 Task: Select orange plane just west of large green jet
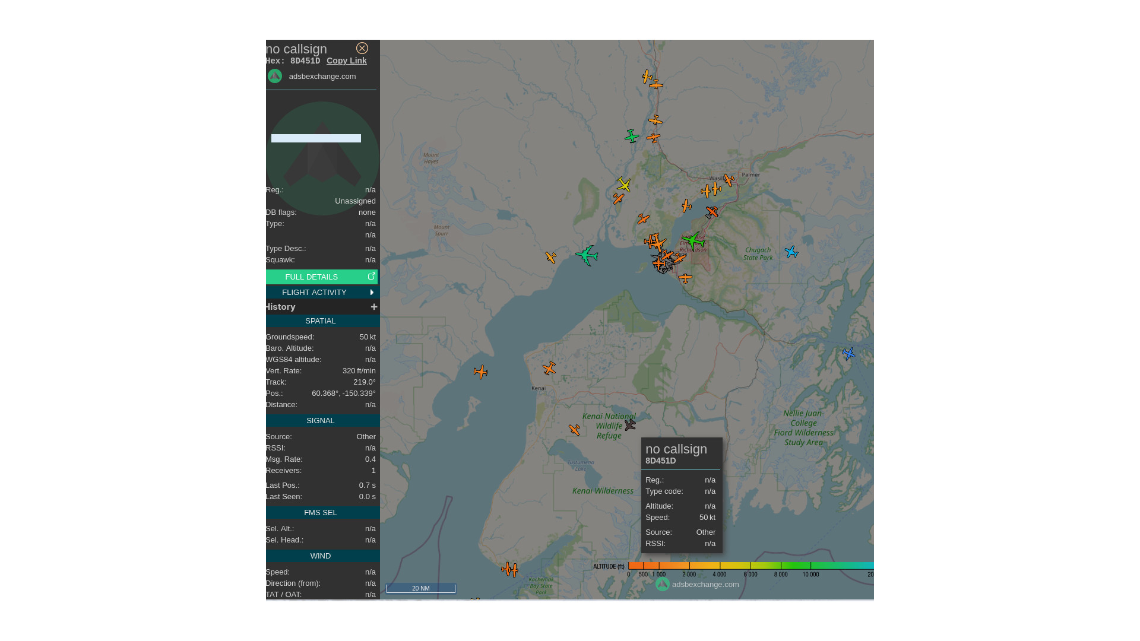coord(551,258)
